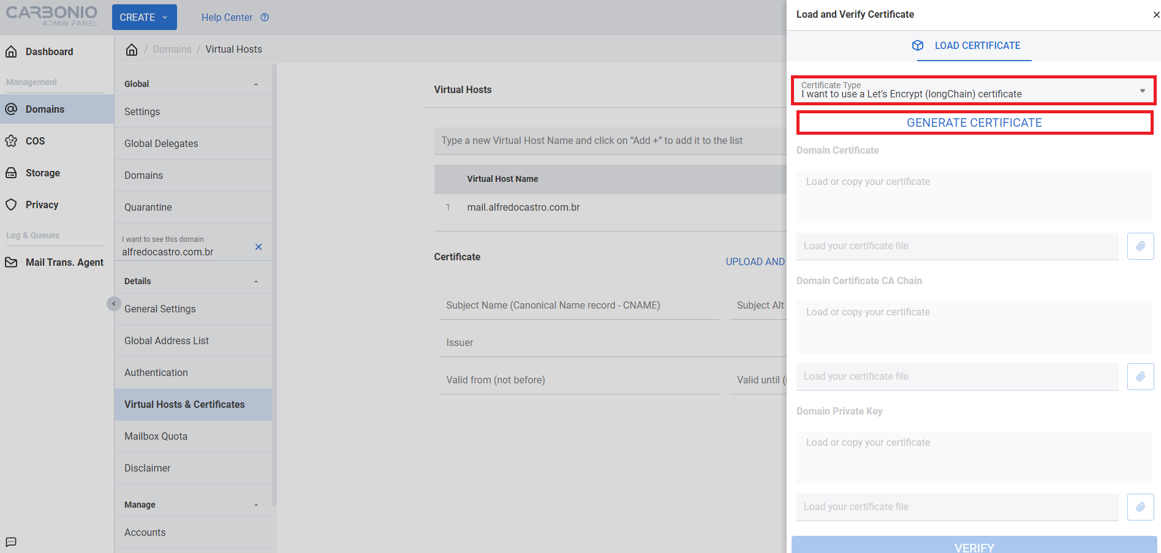The height and width of the screenshot is (553, 1161).
Task: Click Domain Certificate CA Chain text area
Action: pyautogui.click(x=974, y=327)
